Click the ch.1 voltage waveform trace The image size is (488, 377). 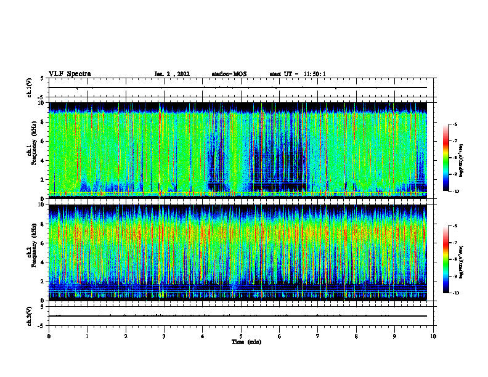click(x=238, y=87)
